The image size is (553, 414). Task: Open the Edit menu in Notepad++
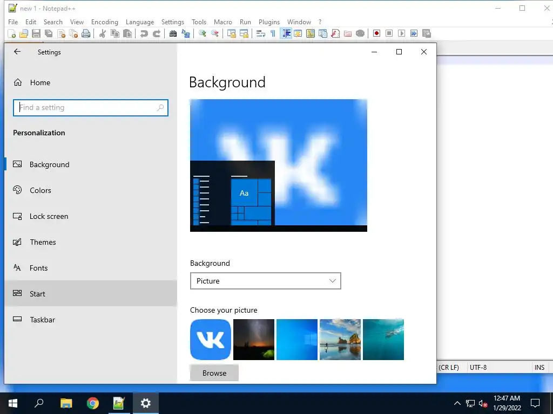tap(31, 22)
